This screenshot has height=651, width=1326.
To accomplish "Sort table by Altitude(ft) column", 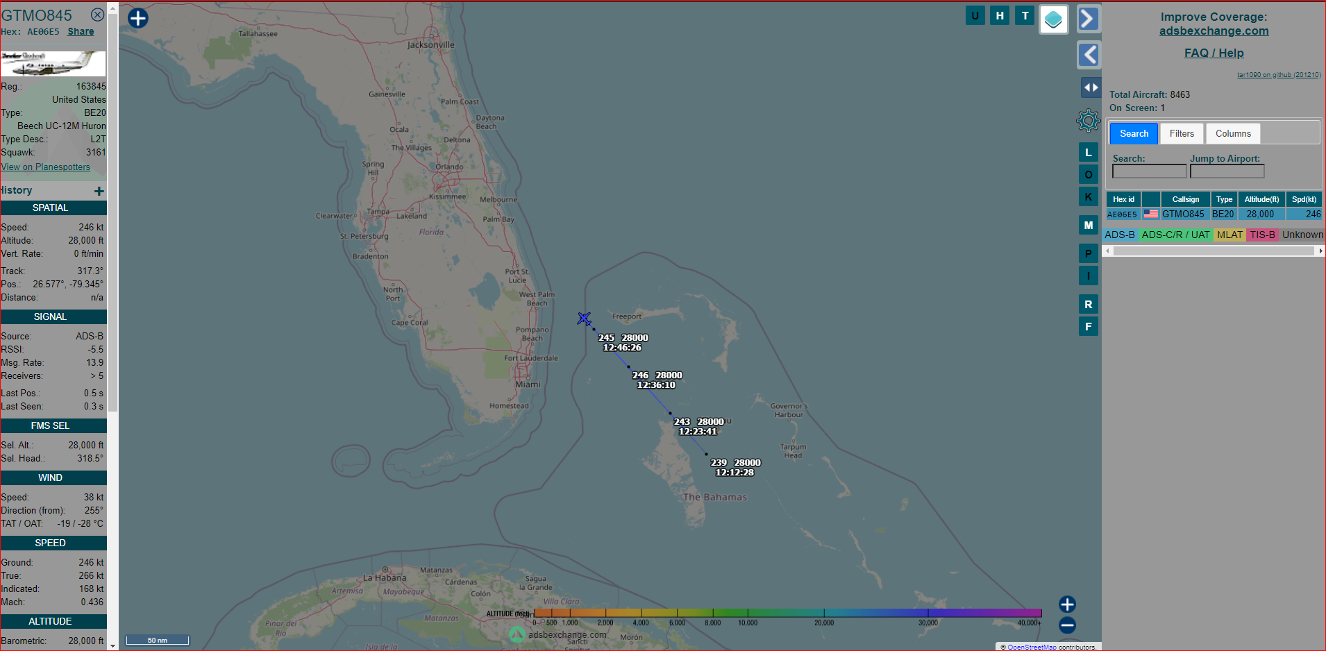I will pos(1261,199).
